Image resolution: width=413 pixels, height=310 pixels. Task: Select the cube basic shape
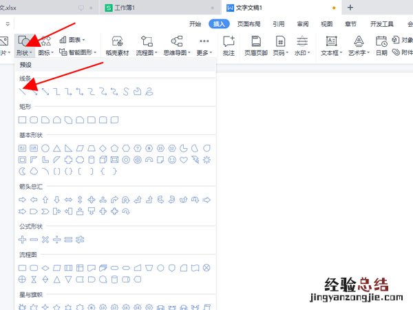[103, 160]
